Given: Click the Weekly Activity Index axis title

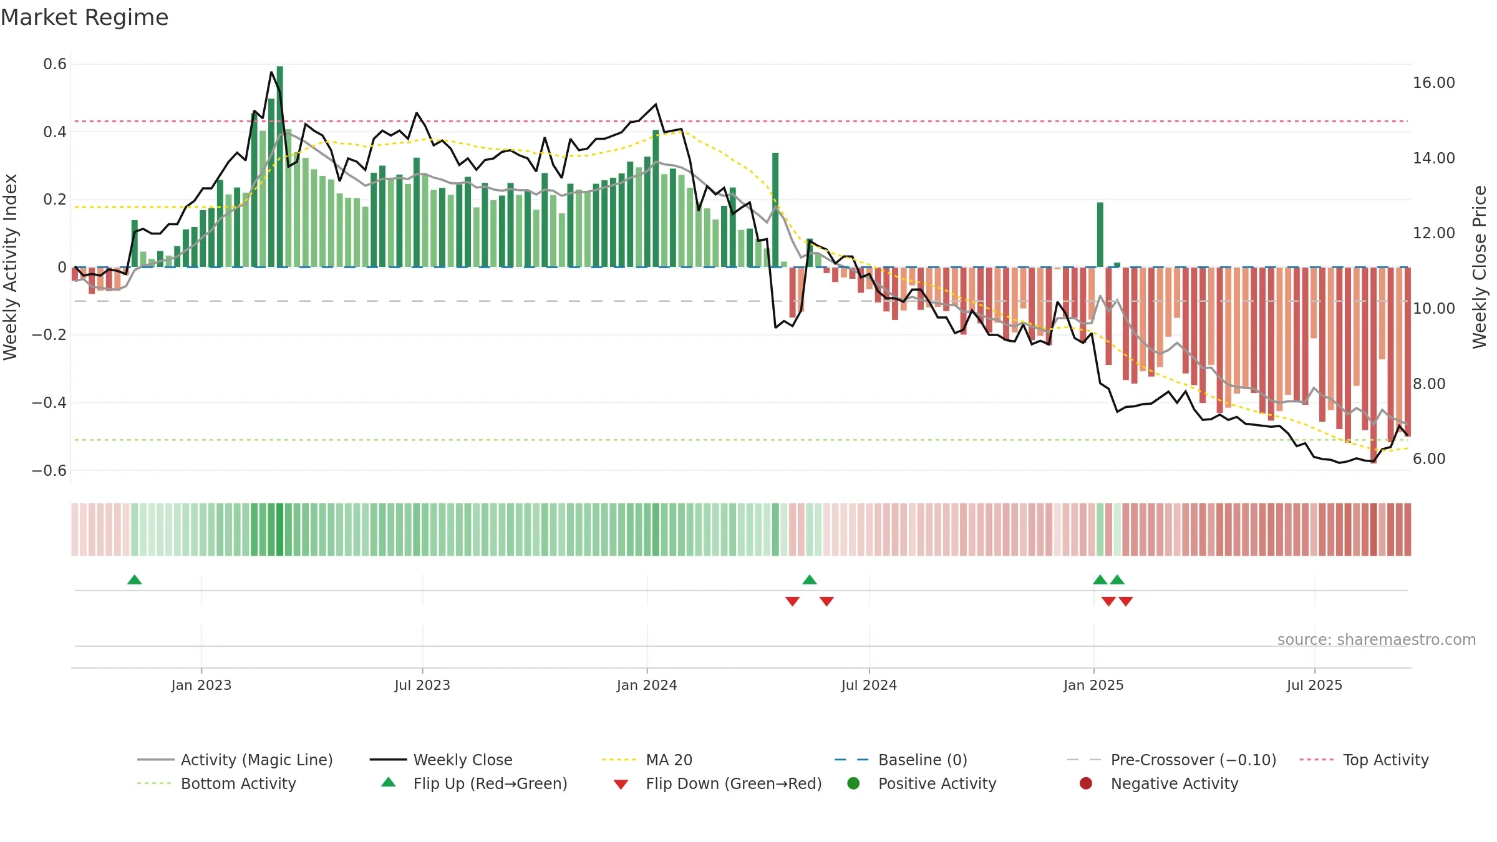Looking at the screenshot, I should pyautogui.click(x=10, y=267).
